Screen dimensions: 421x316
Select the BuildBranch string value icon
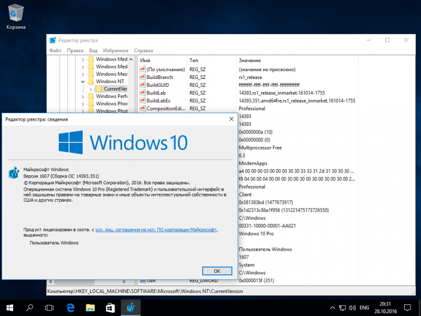pos(143,77)
